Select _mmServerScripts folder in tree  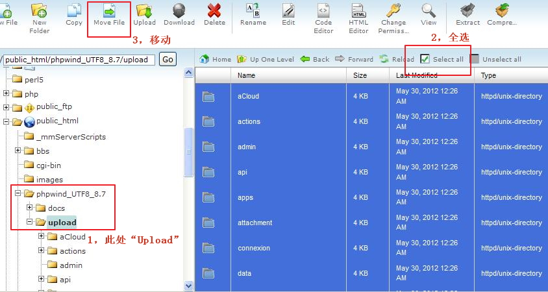point(71,137)
